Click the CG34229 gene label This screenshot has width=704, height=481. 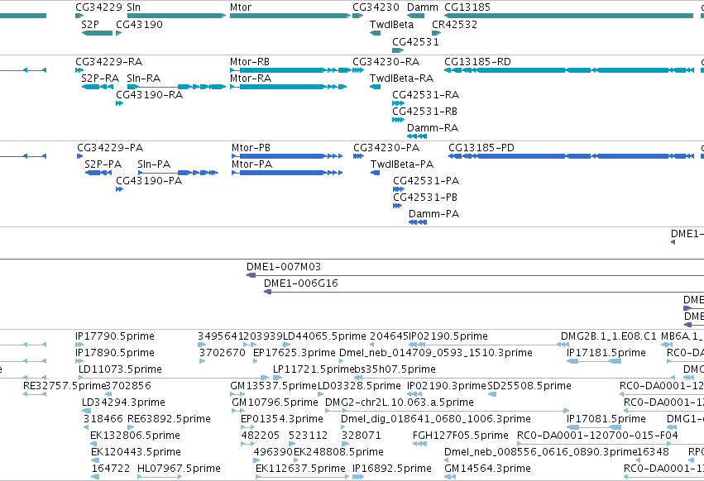point(98,7)
